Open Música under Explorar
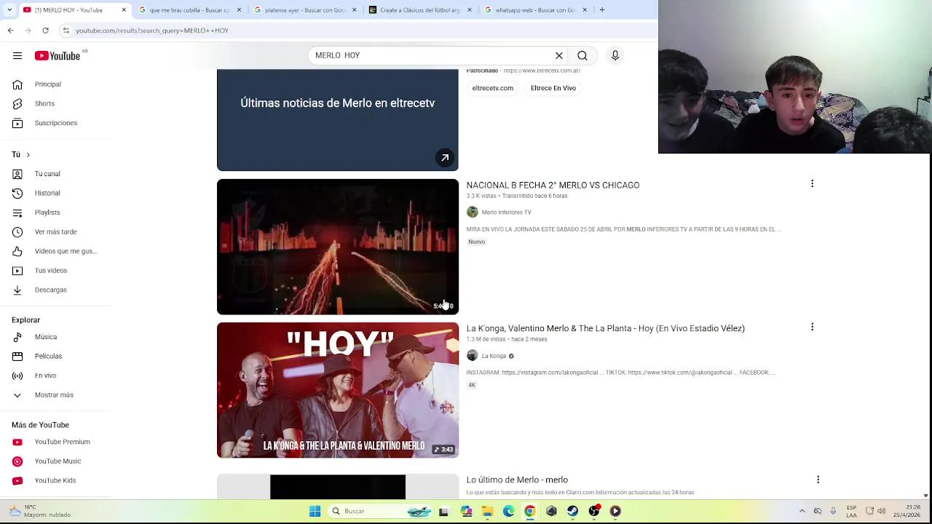The height and width of the screenshot is (524, 932). click(46, 337)
